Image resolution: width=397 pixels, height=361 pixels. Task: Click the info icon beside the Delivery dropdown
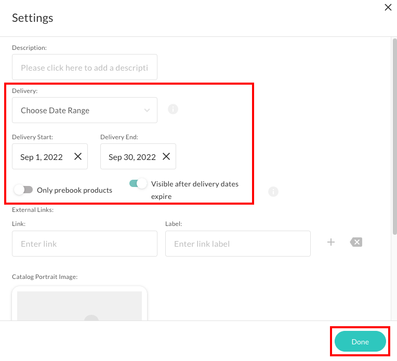pyautogui.click(x=173, y=110)
